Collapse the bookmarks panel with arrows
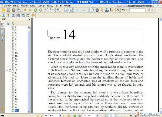The width and height of the screenshot is (162, 117). 30,19
